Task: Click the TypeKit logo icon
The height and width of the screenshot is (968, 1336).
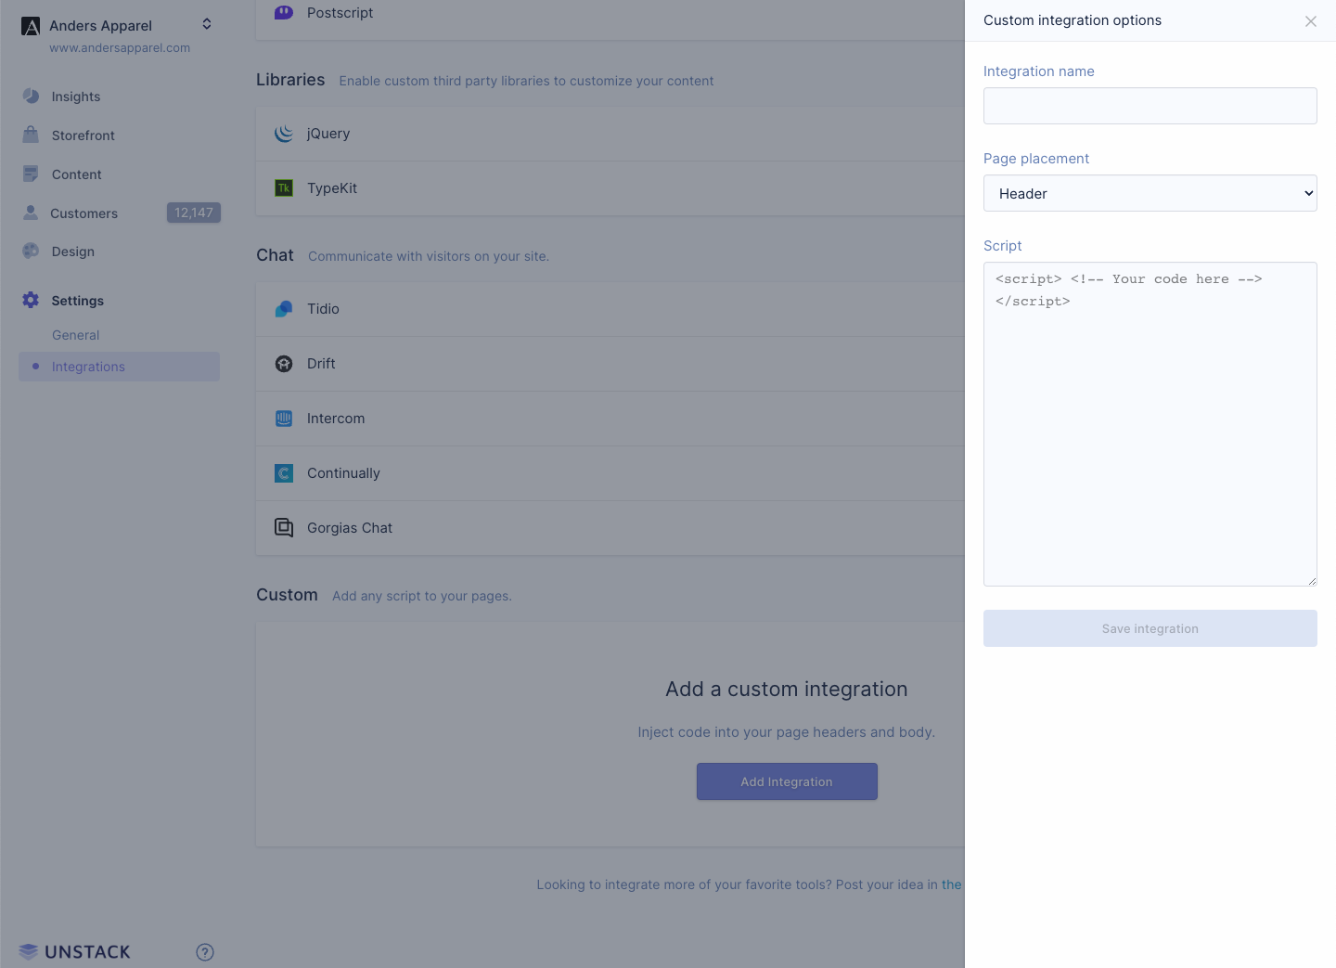Action: pos(284,188)
